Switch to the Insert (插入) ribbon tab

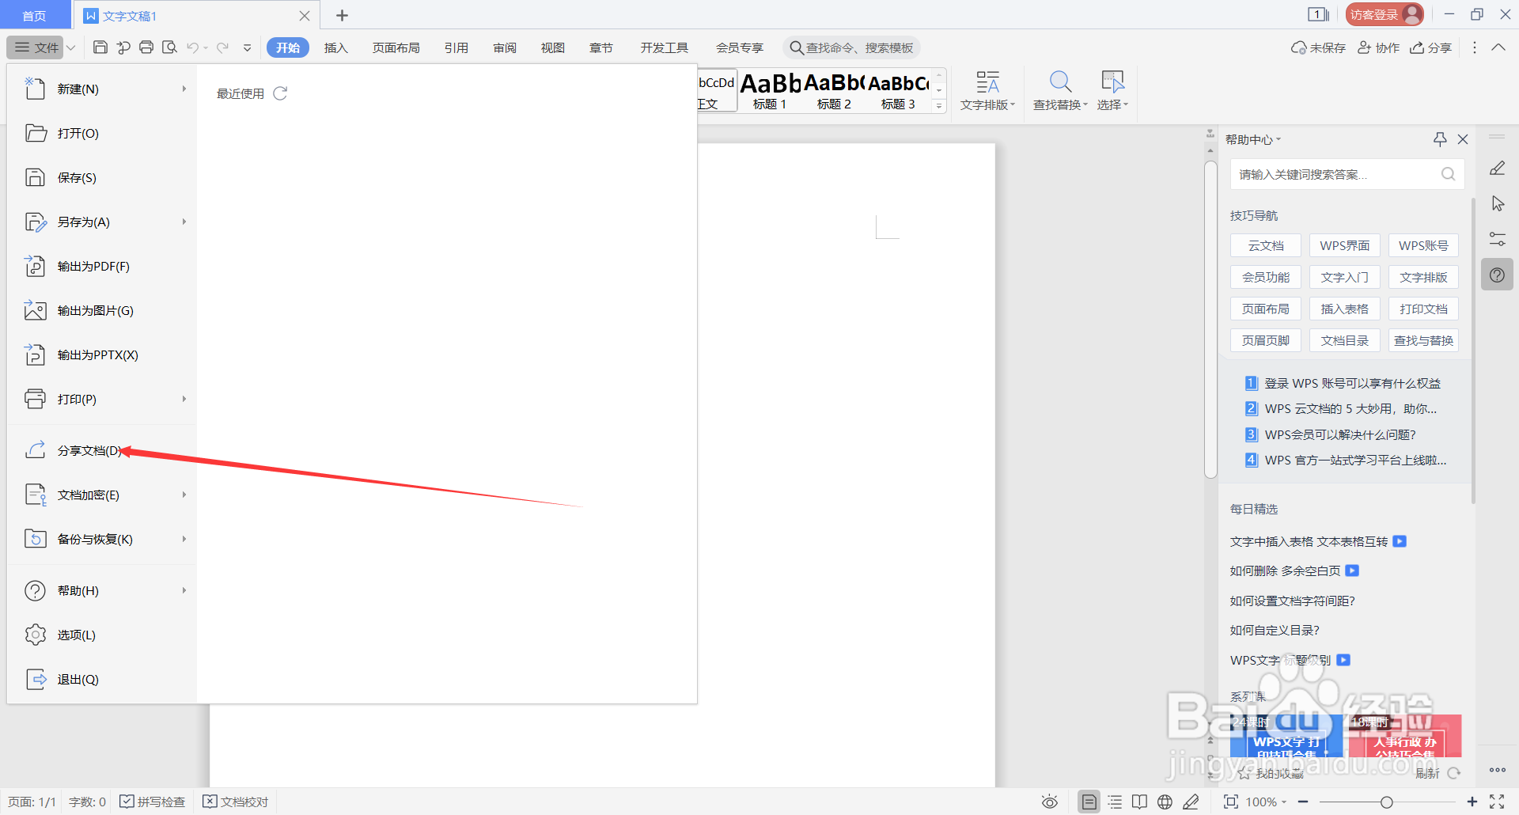coord(335,47)
